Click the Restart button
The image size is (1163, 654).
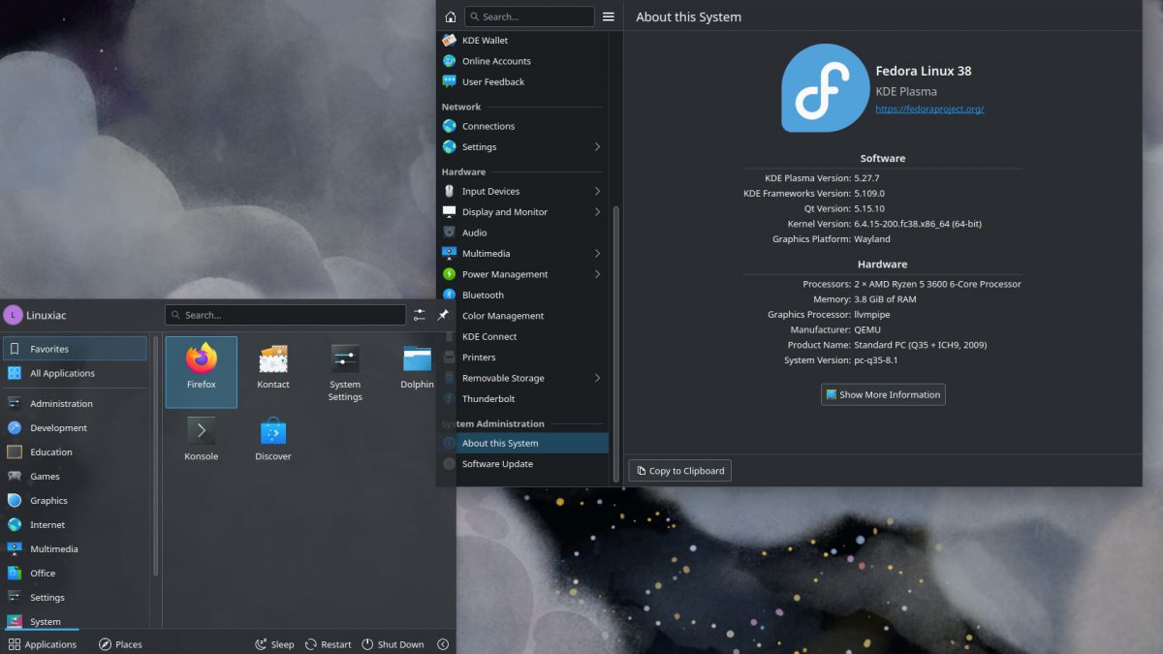[329, 644]
